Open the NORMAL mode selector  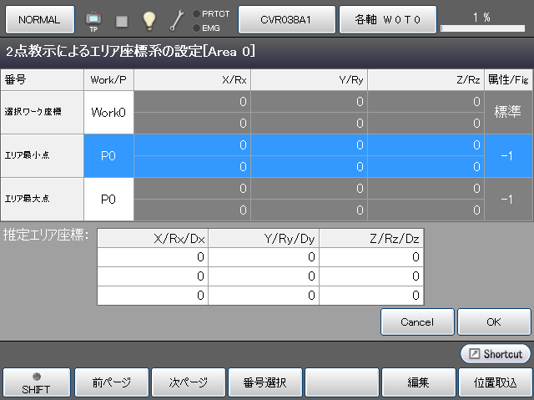pyautogui.click(x=39, y=18)
